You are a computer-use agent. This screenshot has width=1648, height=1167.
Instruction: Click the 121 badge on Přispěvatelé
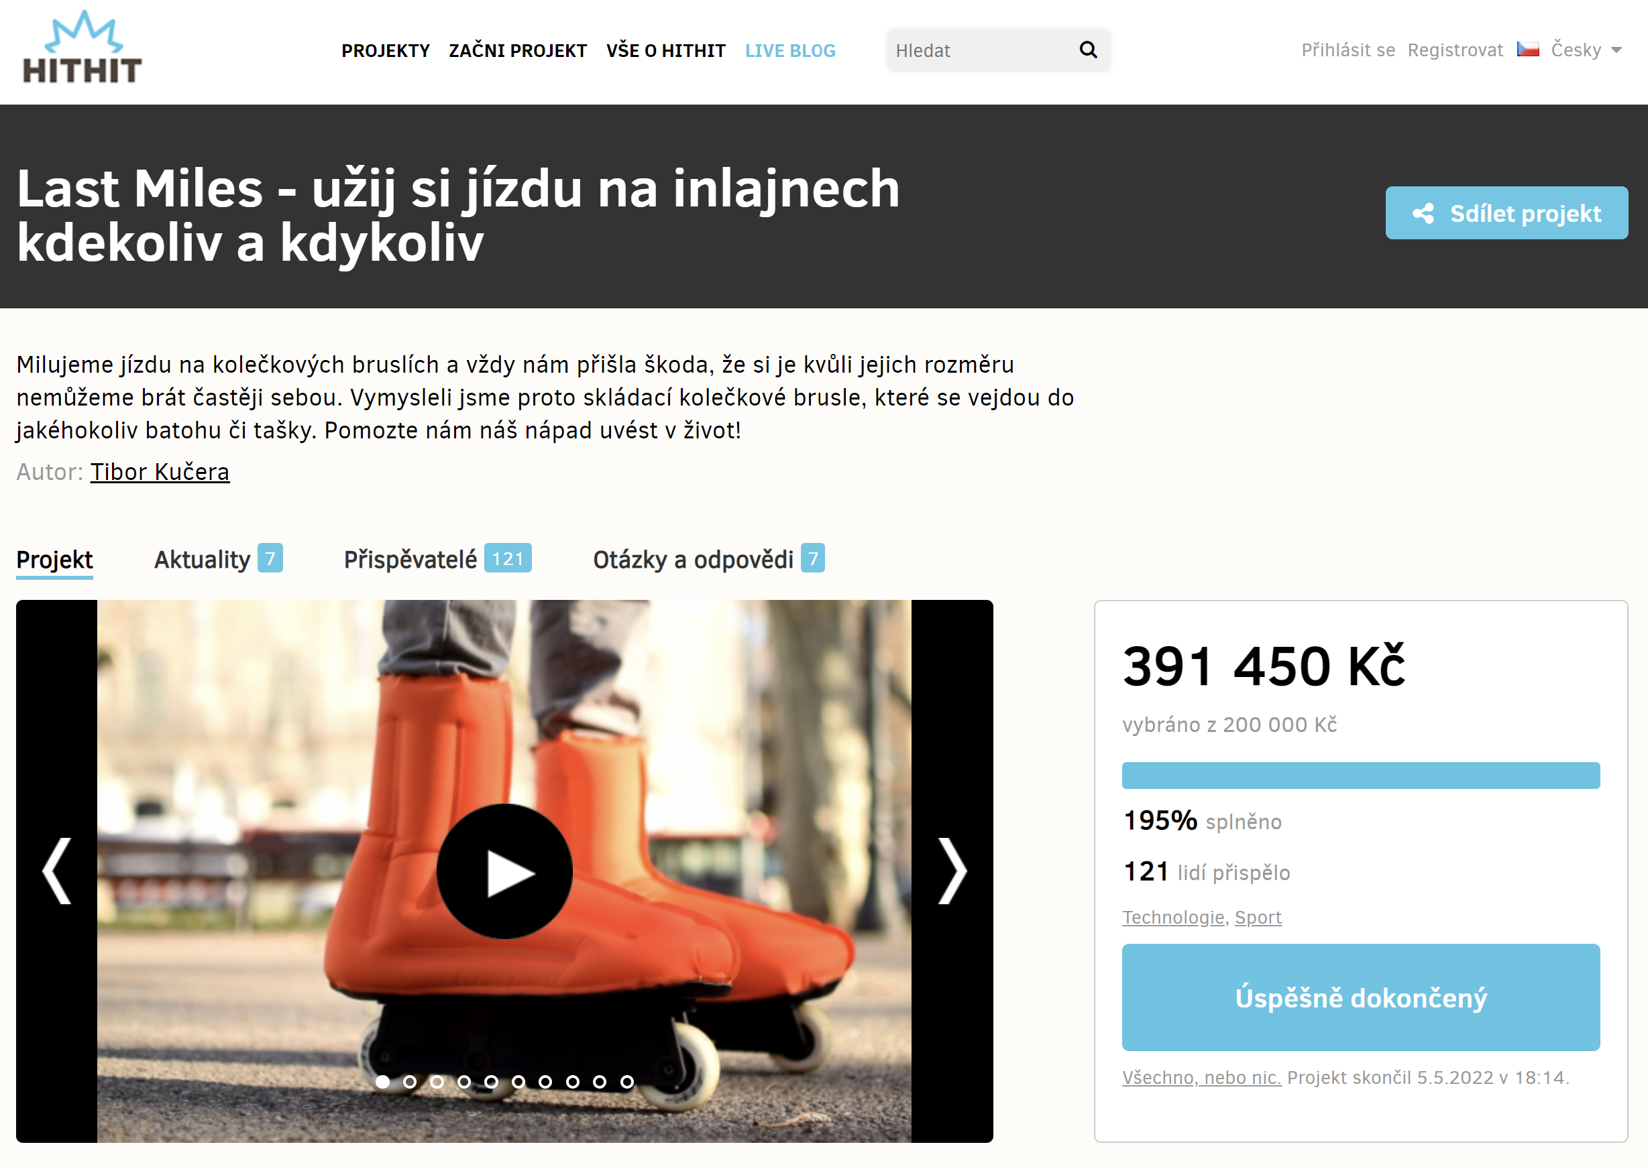tap(508, 558)
